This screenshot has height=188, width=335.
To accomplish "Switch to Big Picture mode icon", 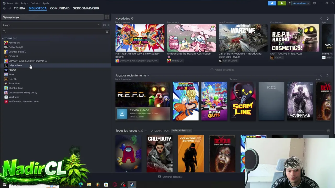I will point(315,3).
